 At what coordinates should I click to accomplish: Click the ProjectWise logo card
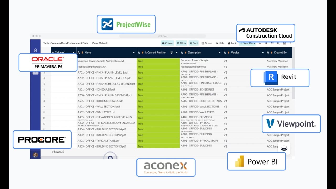coord(126,24)
